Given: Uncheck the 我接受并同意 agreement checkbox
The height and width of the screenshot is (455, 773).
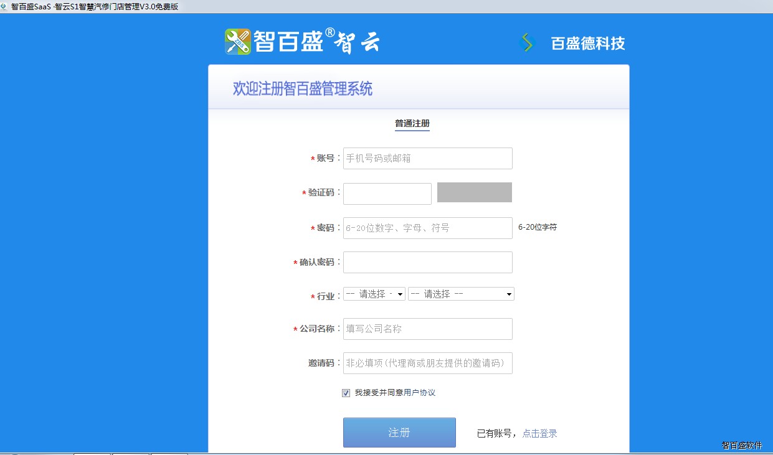Looking at the screenshot, I should point(346,393).
